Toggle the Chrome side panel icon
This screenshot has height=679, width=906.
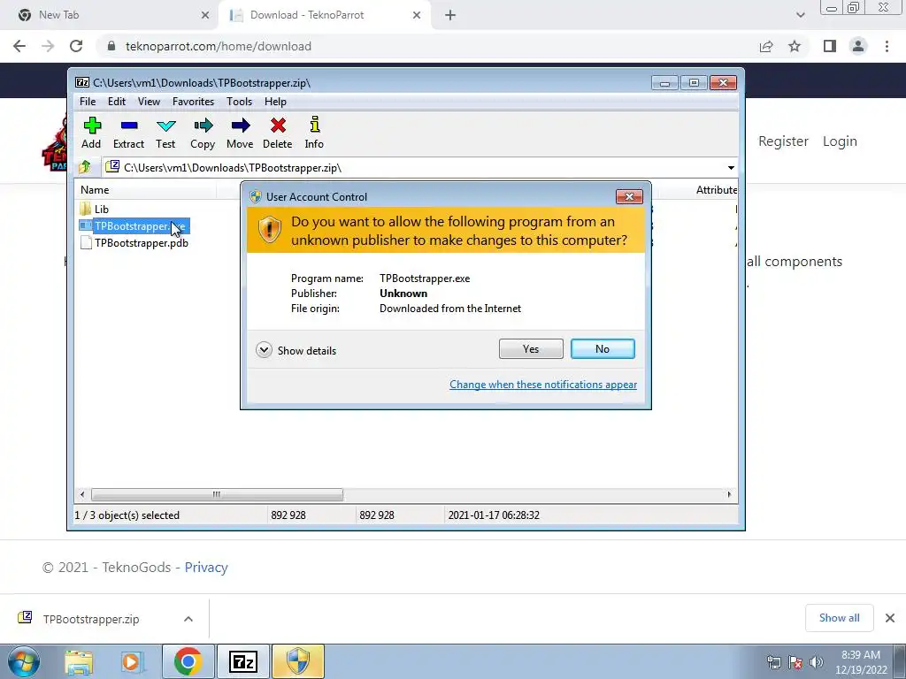pyautogui.click(x=830, y=46)
